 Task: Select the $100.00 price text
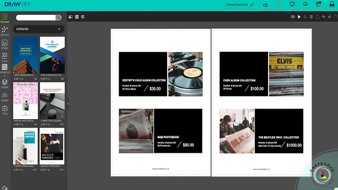coord(257,89)
